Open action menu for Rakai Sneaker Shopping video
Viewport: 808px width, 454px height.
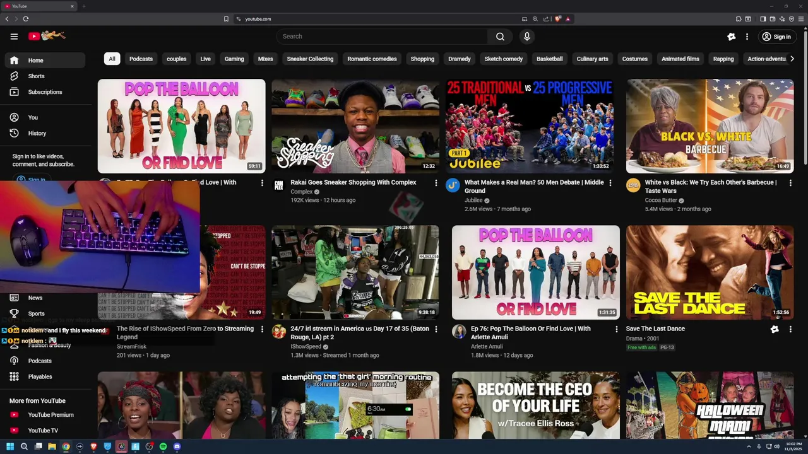[436, 183]
